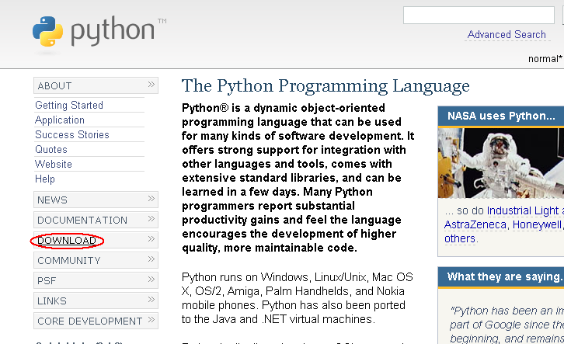Viewport: 564px width, 344px height.
Task: Click the PSF chevron arrow
Action: pos(151,280)
